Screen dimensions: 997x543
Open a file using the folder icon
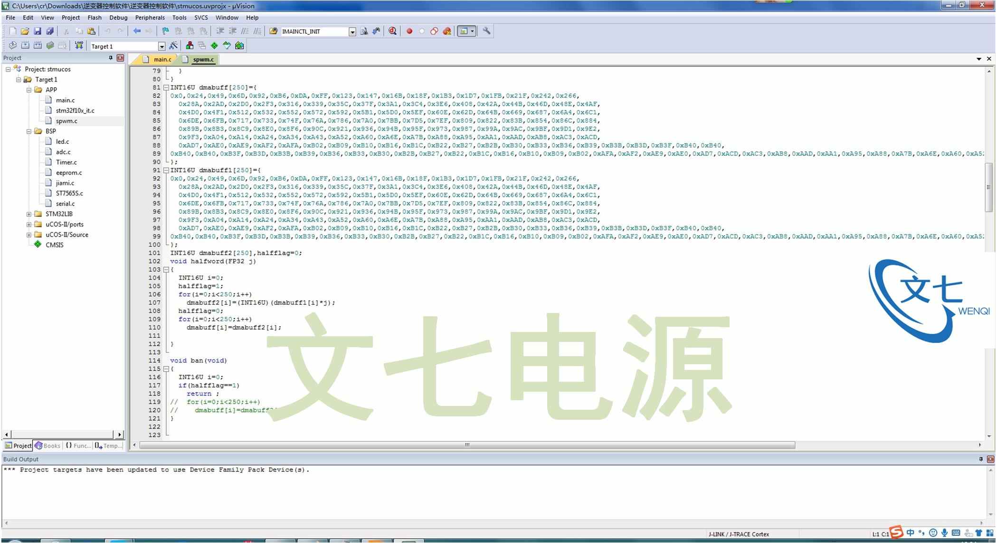(25, 31)
